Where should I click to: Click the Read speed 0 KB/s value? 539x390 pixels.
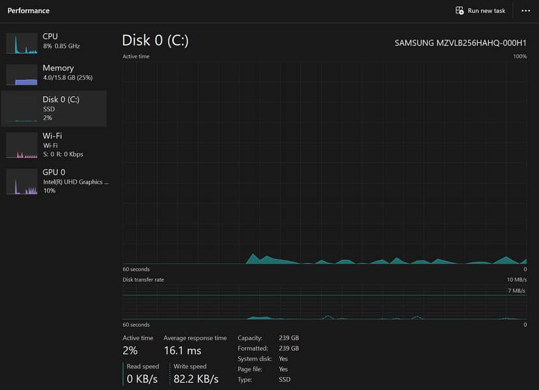(142, 379)
